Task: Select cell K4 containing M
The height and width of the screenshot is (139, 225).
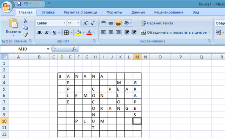Action: pyautogui.click(x=120, y=82)
